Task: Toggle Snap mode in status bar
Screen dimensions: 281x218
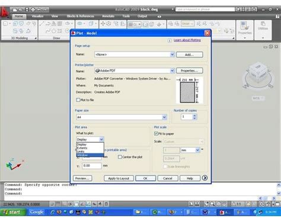Action: [x=52, y=204]
